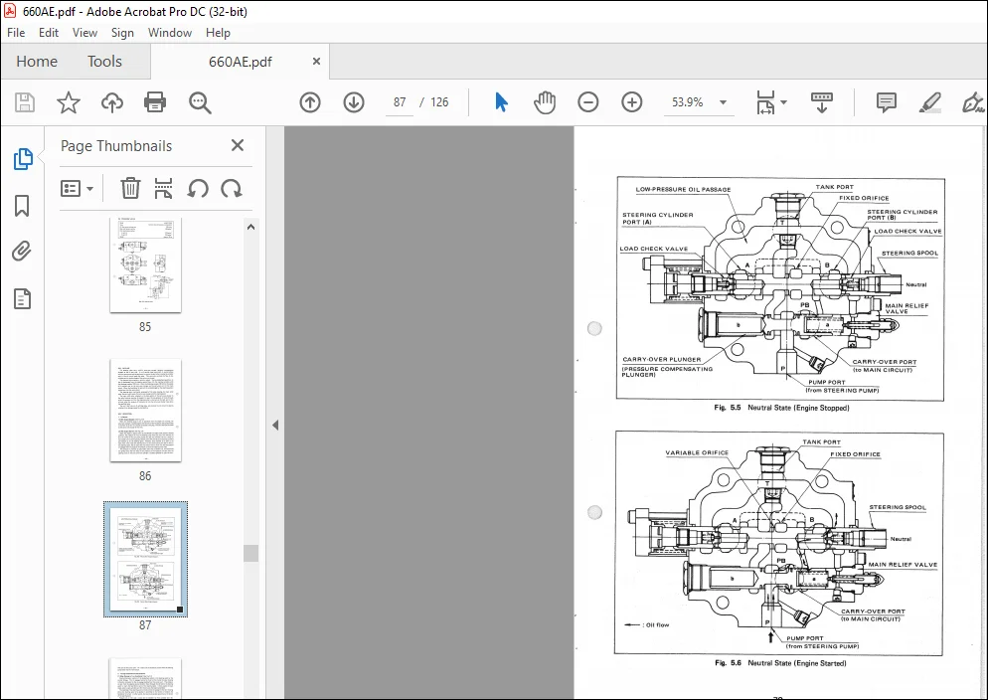
Task: Open the Window menu
Action: (170, 33)
